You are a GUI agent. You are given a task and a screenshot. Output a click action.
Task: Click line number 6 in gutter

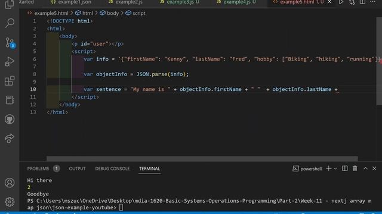pos(35,59)
